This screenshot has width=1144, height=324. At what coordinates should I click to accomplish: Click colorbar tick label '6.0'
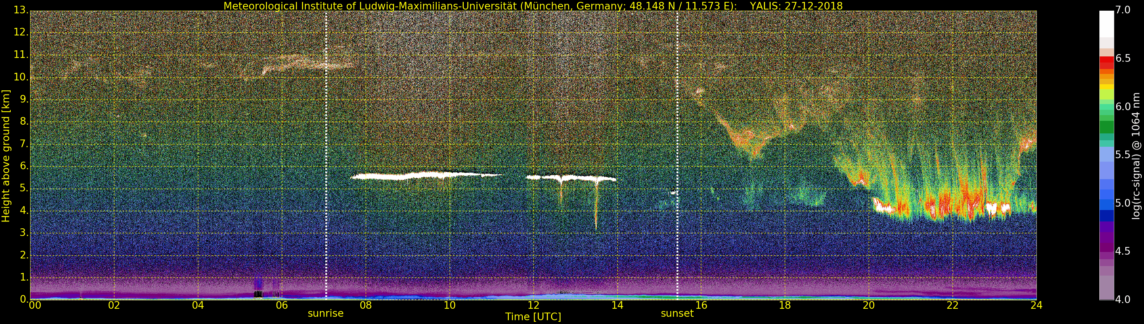click(1123, 107)
